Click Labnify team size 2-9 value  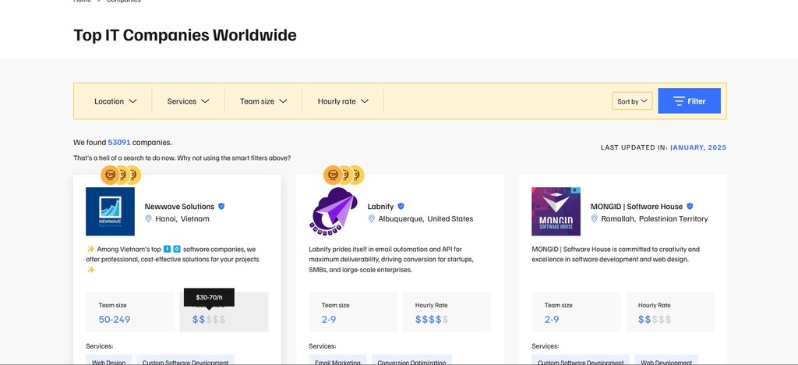(x=329, y=320)
